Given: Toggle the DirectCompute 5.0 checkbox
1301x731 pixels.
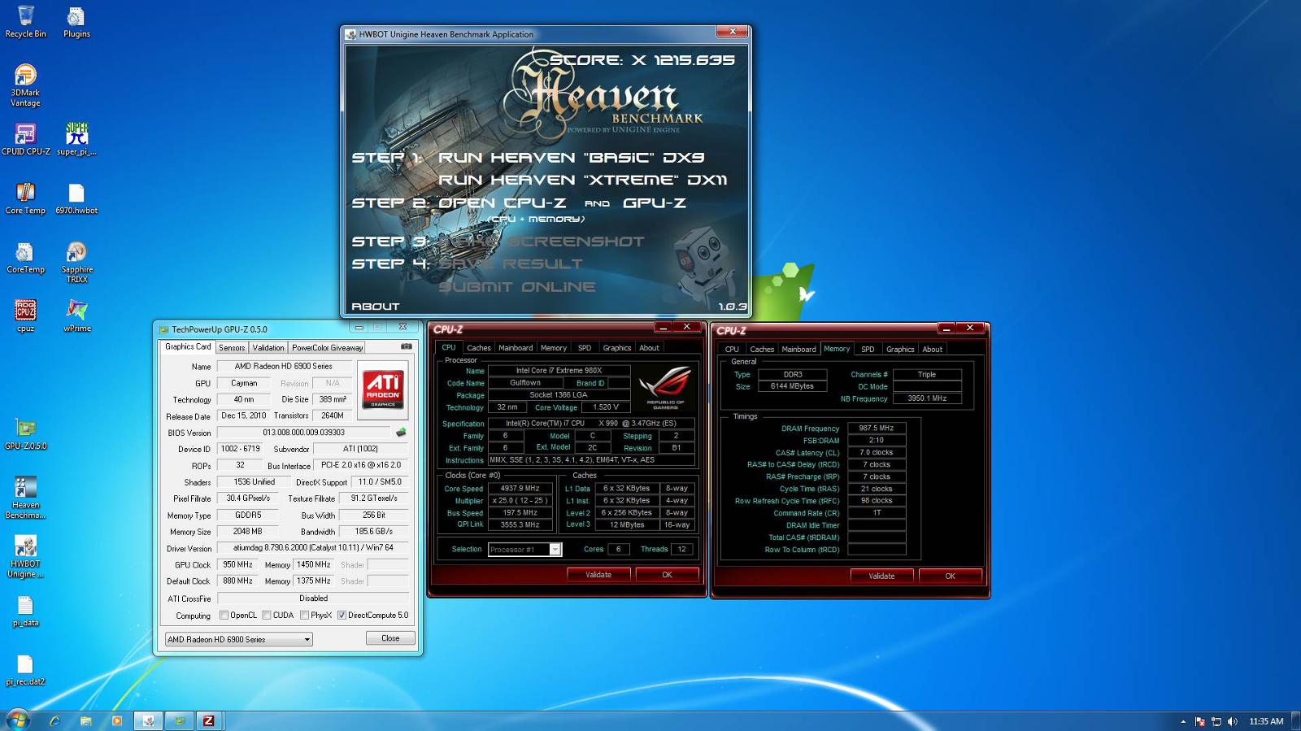Looking at the screenshot, I should tap(342, 616).
